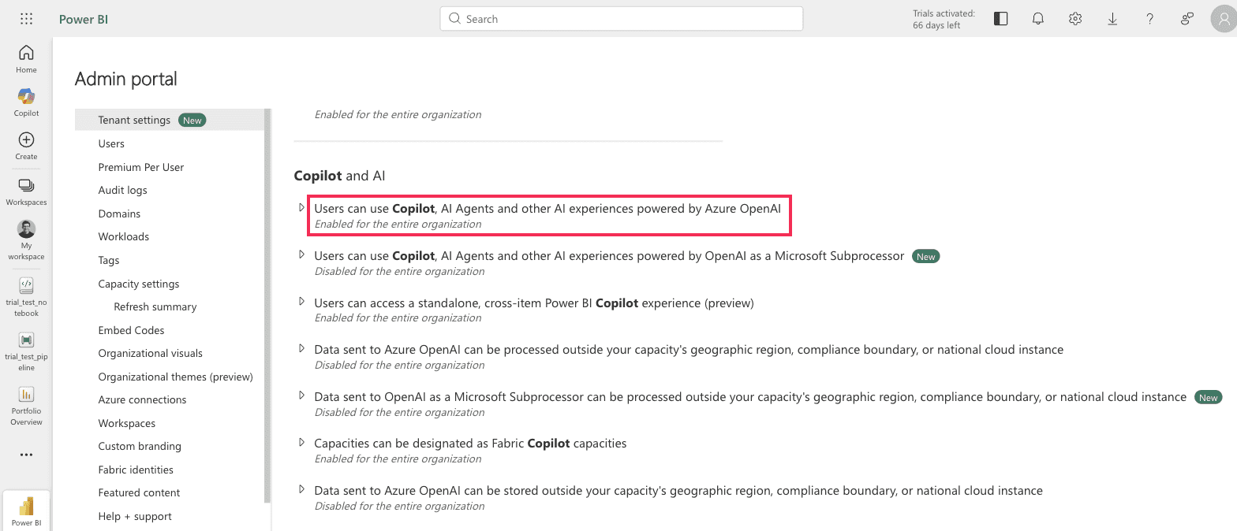The width and height of the screenshot is (1237, 531).
Task: Expand OpenAI as Microsoft Subprocessor Copilot setting
Action: tap(301, 255)
